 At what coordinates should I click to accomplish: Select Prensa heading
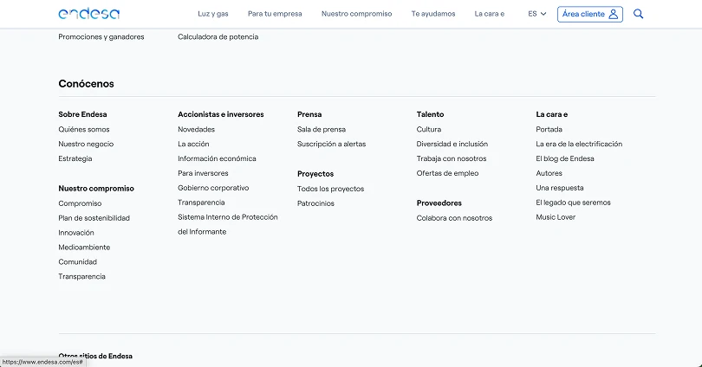pyautogui.click(x=309, y=114)
